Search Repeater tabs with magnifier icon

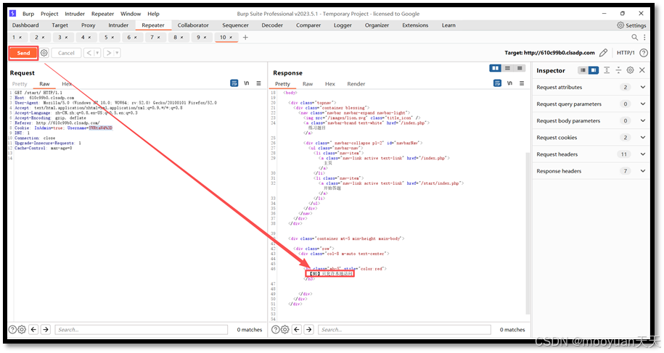[x=635, y=37]
